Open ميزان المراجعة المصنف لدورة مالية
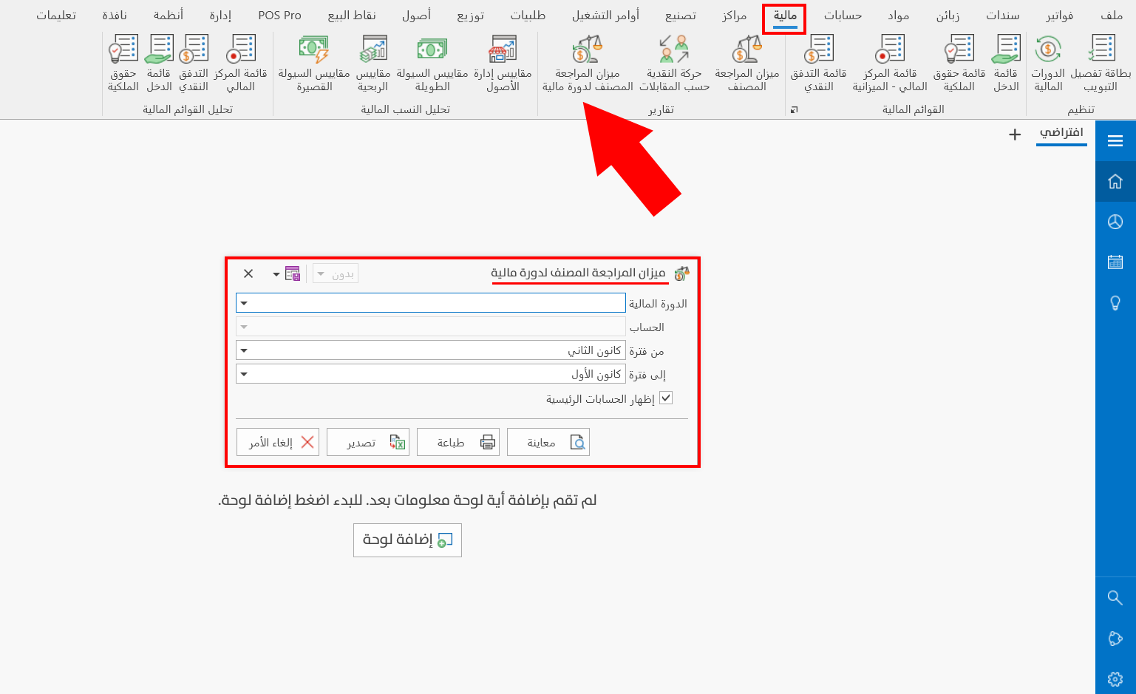The width and height of the screenshot is (1136, 694). (588, 64)
